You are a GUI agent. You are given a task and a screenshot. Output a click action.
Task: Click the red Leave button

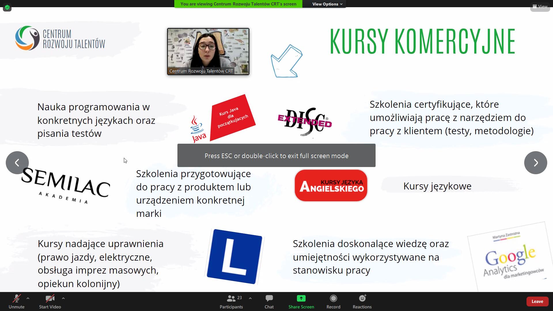(537, 301)
